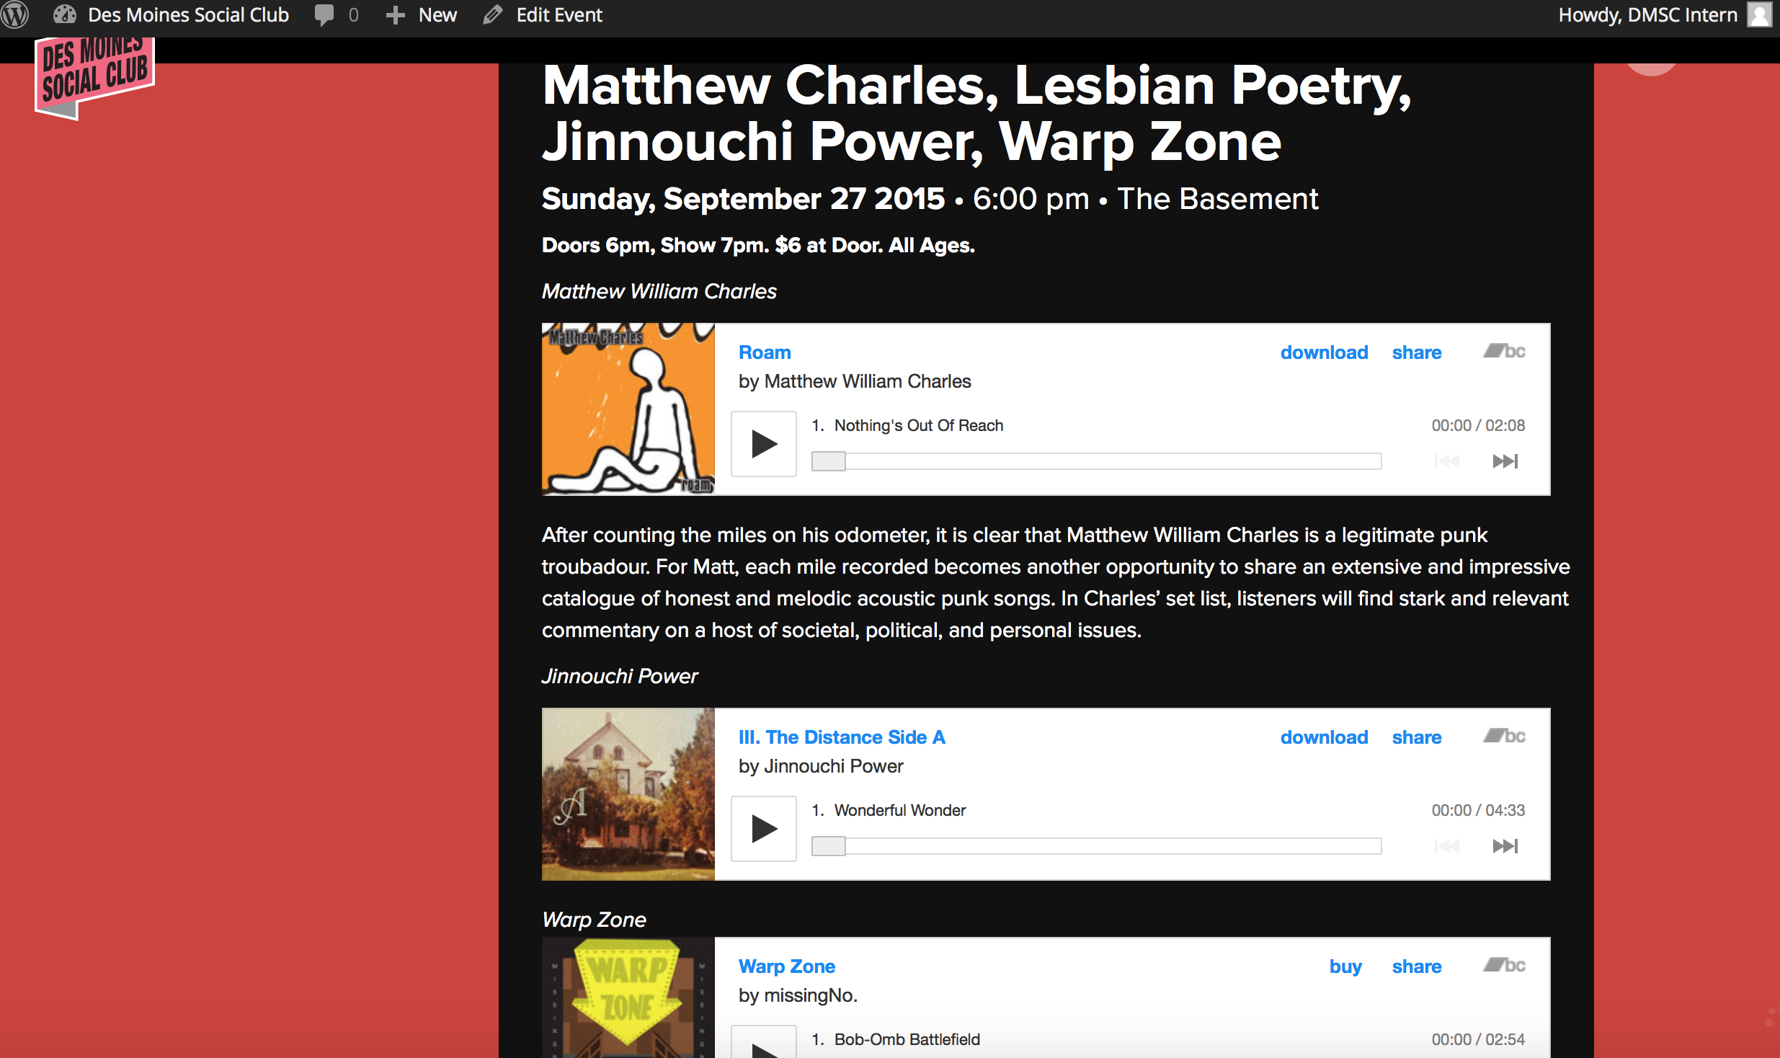Screen dimensions: 1780x1058
Task: Open Bandcamp logo on Roam player
Action: pyautogui.click(x=1504, y=352)
